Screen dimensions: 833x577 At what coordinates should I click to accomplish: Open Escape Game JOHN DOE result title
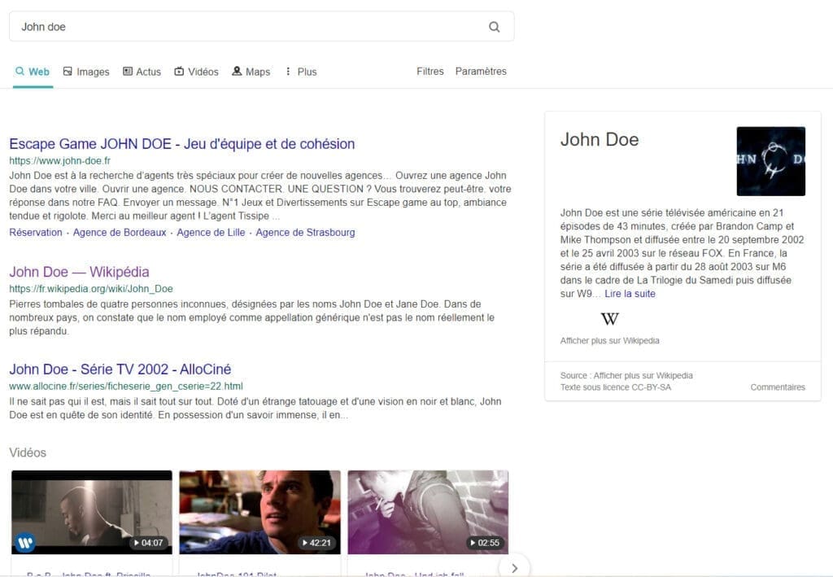[x=181, y=144]
